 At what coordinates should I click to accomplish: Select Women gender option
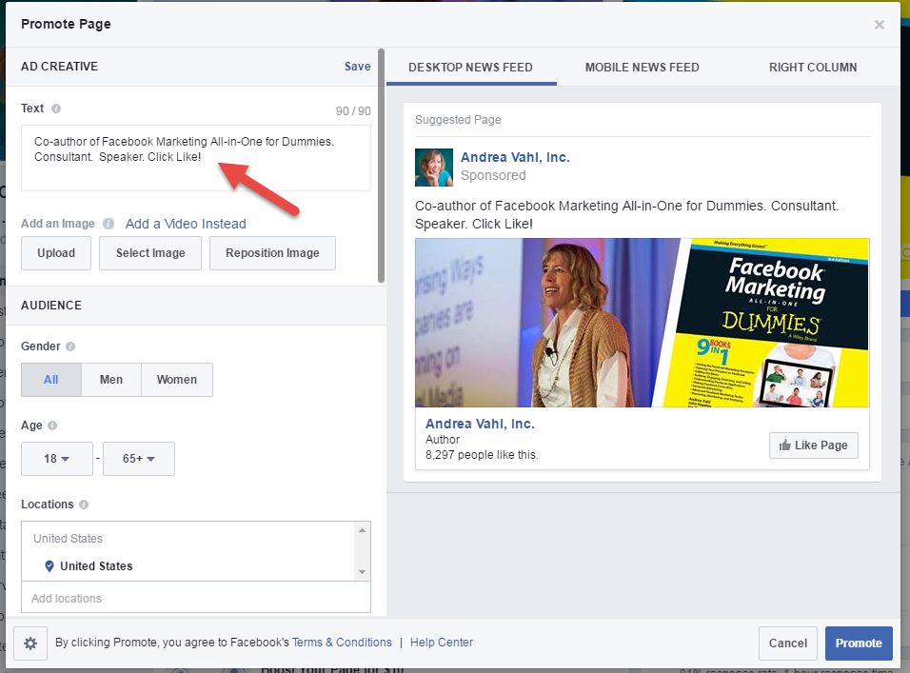tap(176, 380)
